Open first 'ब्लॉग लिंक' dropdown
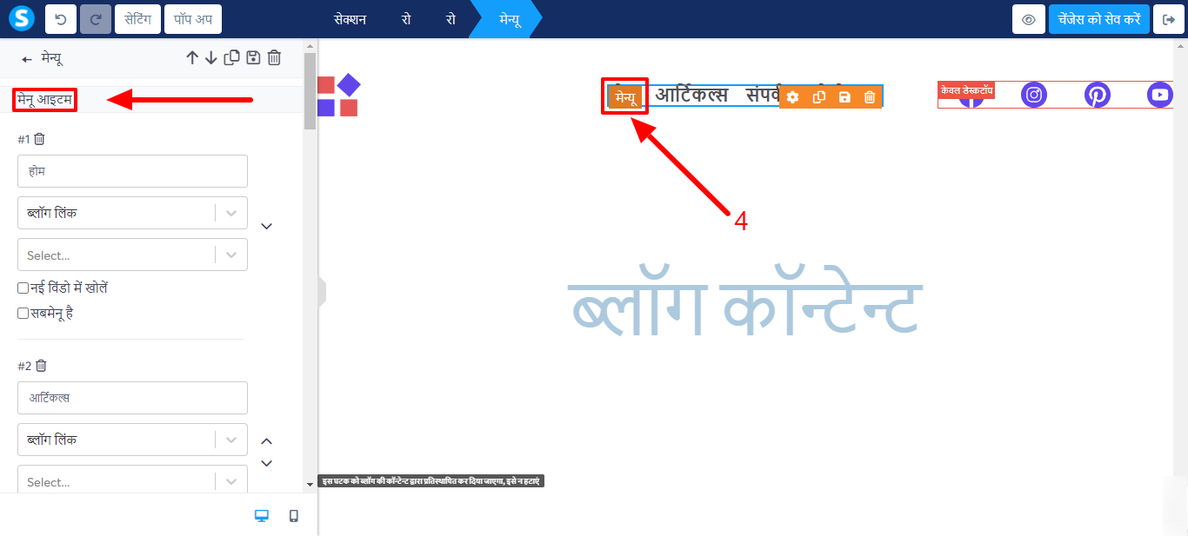 coord(132,213)
